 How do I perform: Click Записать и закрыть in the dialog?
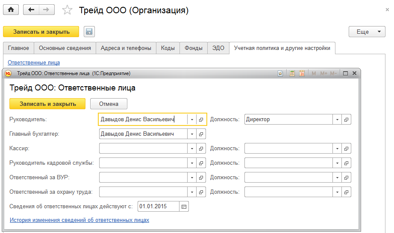(x=47, y=104)
